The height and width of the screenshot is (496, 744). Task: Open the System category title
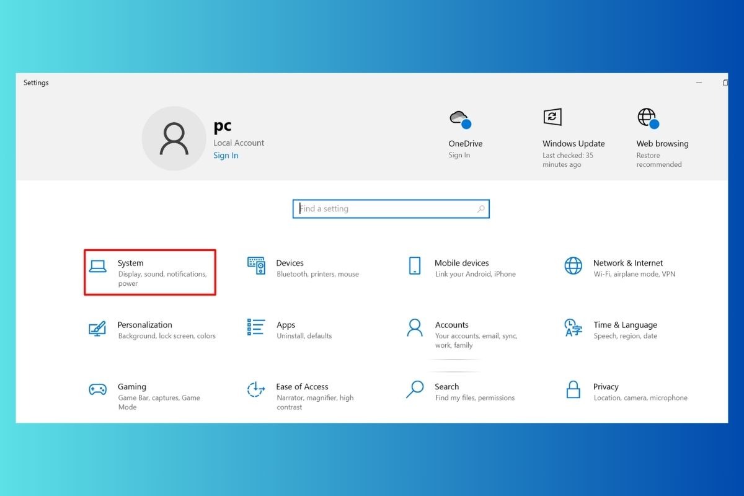(x=131, y=263)
